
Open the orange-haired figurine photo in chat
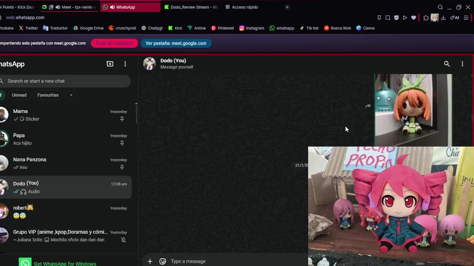click(413, 110)
